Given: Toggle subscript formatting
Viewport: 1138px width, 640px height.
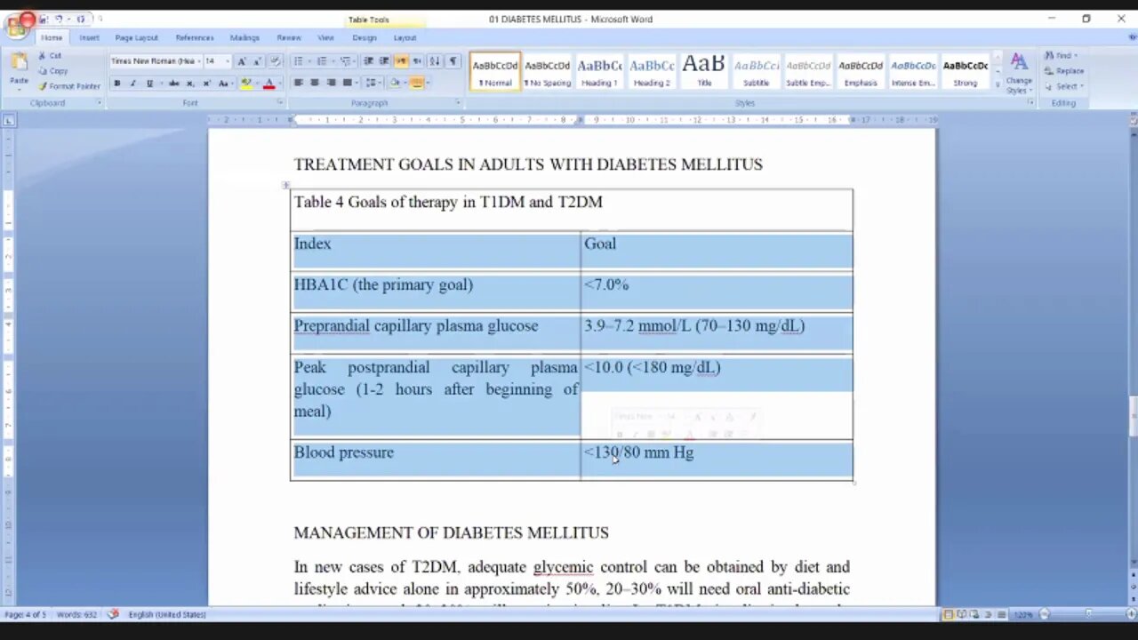Looking at the screenshot, I should (190, 84).
